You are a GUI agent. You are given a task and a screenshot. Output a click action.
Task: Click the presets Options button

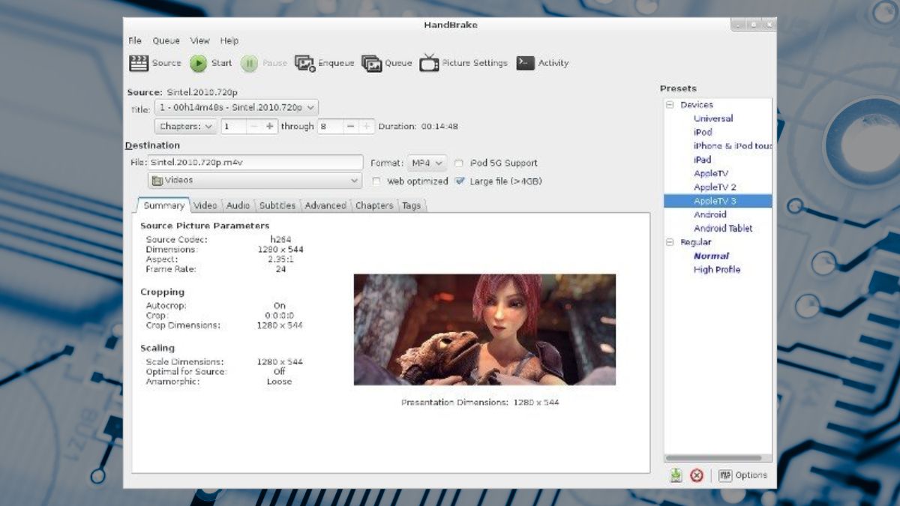(x=742, y=475)
